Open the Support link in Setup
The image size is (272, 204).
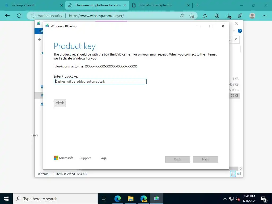(85, 158)
